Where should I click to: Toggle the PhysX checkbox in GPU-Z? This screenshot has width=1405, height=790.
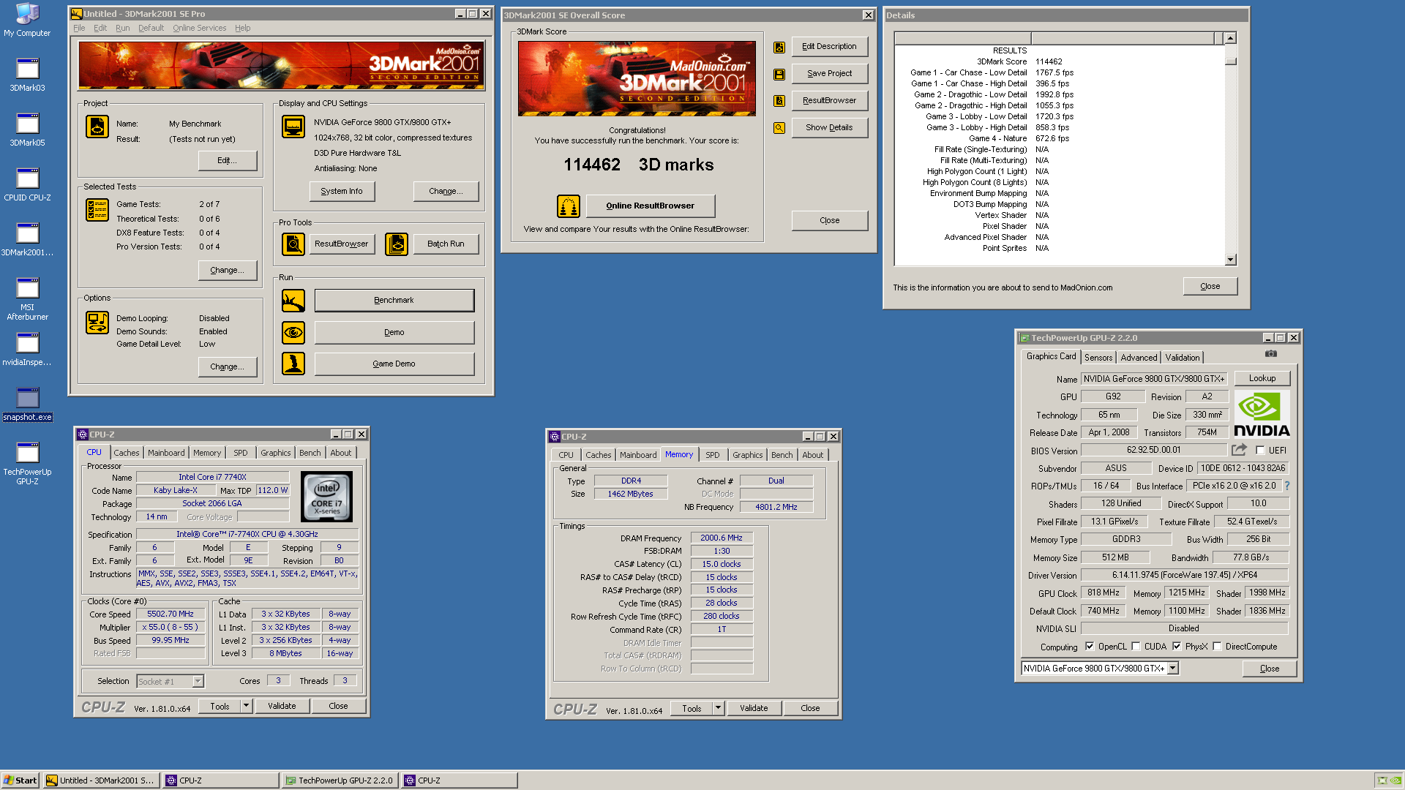point(1177,647)
